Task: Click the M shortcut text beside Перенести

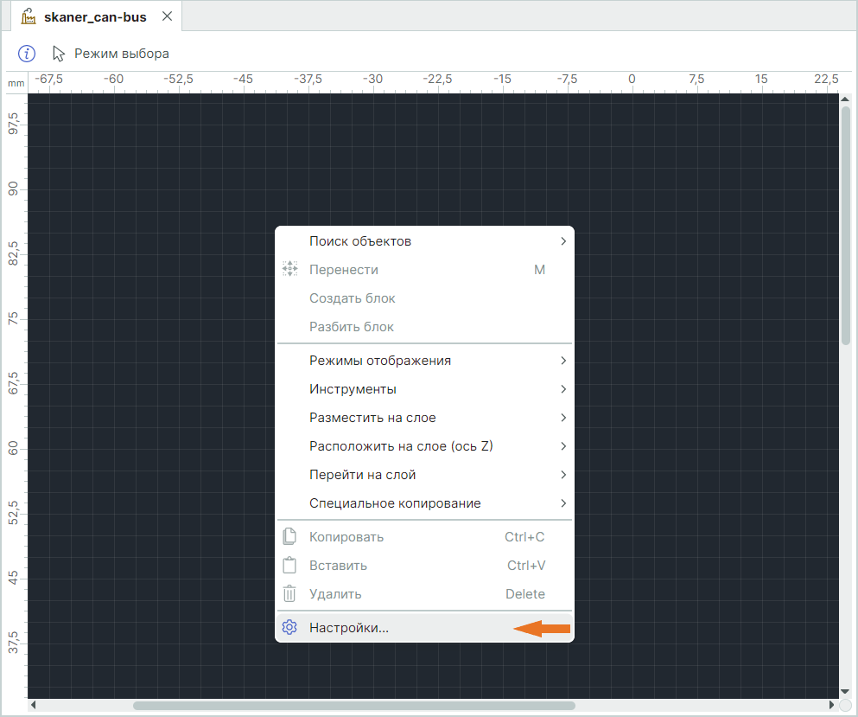Action: [539, 270]
